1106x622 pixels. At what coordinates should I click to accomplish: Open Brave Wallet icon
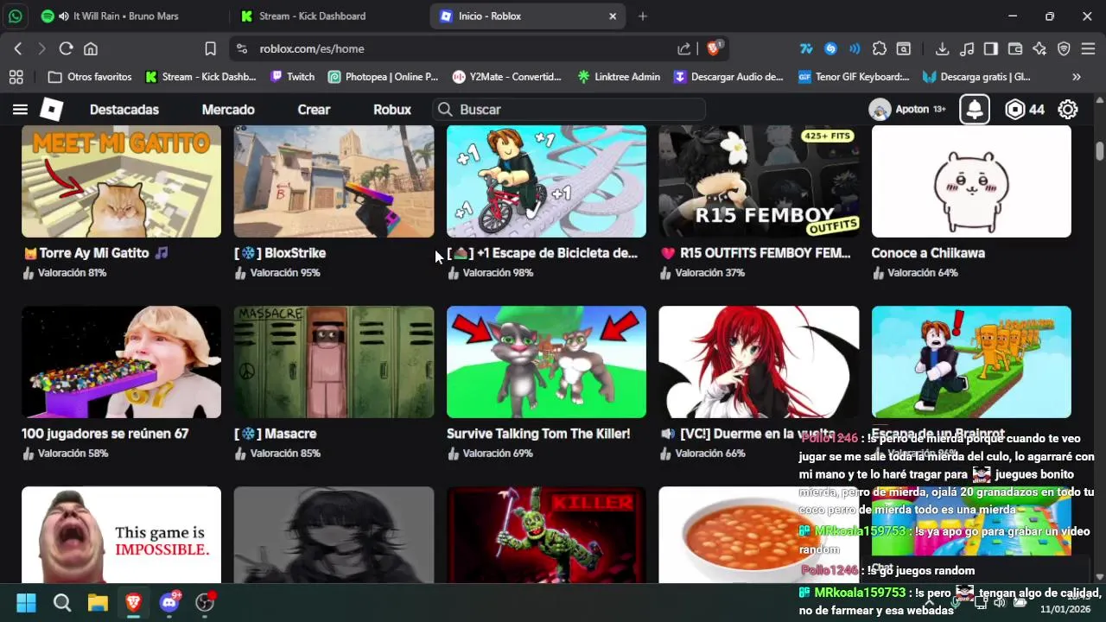[x=1015, y=49]
